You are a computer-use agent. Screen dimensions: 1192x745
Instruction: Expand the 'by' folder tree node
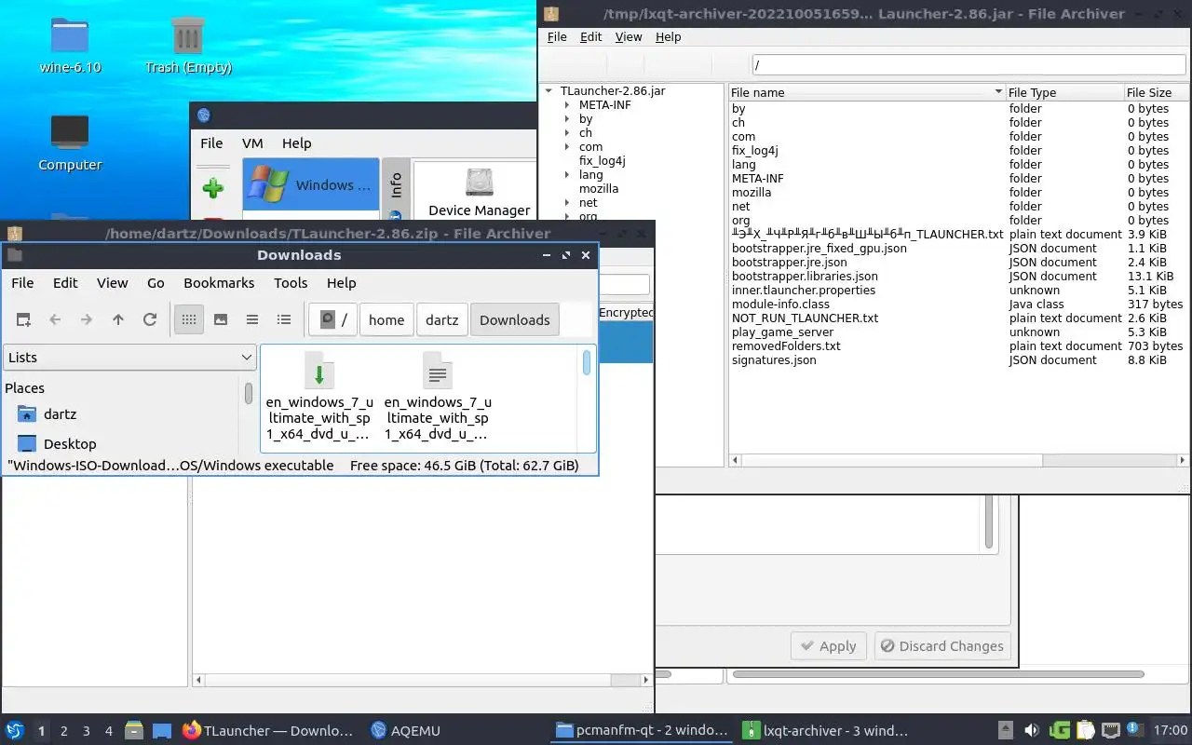567,119
